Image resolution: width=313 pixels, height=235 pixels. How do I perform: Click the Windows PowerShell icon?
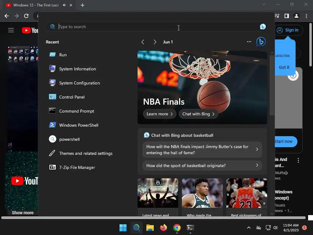click(53, 125)
